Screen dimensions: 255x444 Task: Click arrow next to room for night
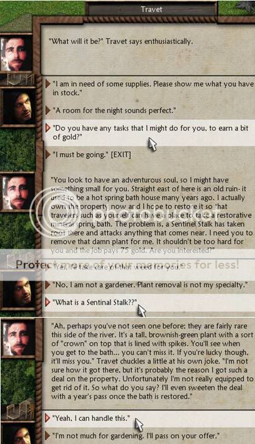click(x=48, y=110)
